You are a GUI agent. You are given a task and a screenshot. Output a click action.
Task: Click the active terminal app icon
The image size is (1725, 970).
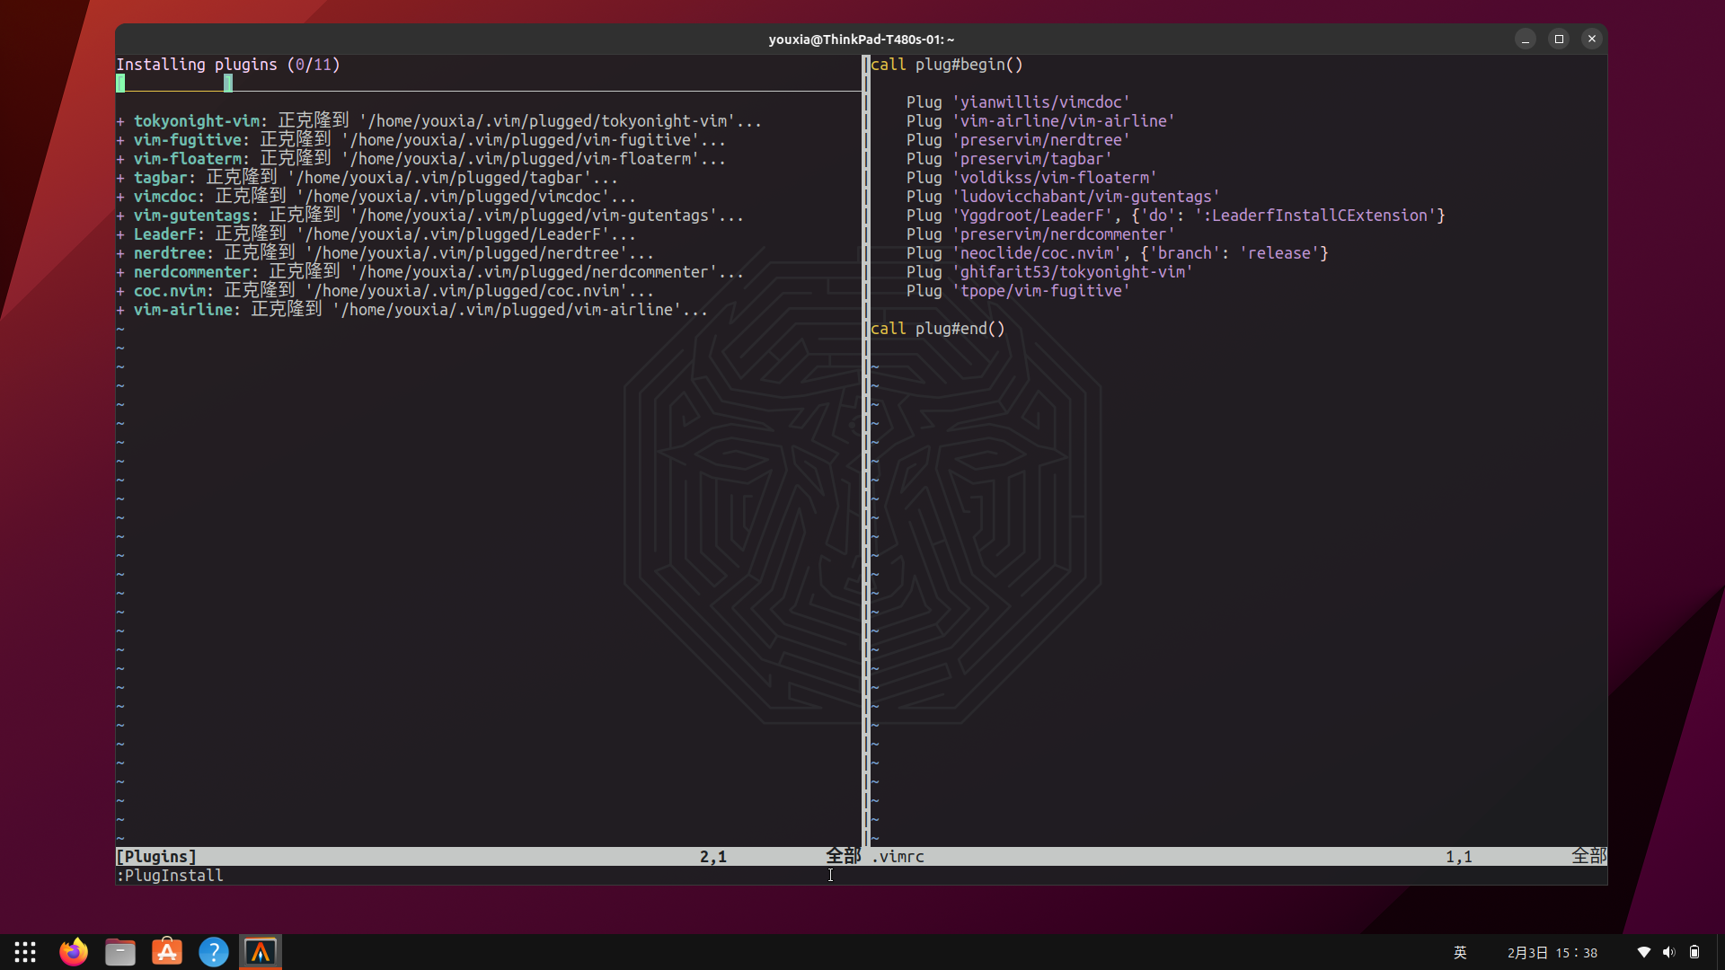tap(261, 952)
